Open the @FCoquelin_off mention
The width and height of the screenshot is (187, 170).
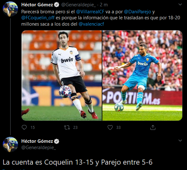coord(38,18)
